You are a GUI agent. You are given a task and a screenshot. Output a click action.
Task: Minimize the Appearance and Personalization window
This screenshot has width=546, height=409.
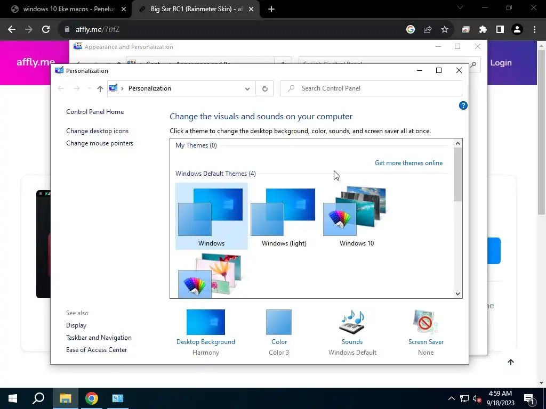pyautogui.click(x=438, y=47)
